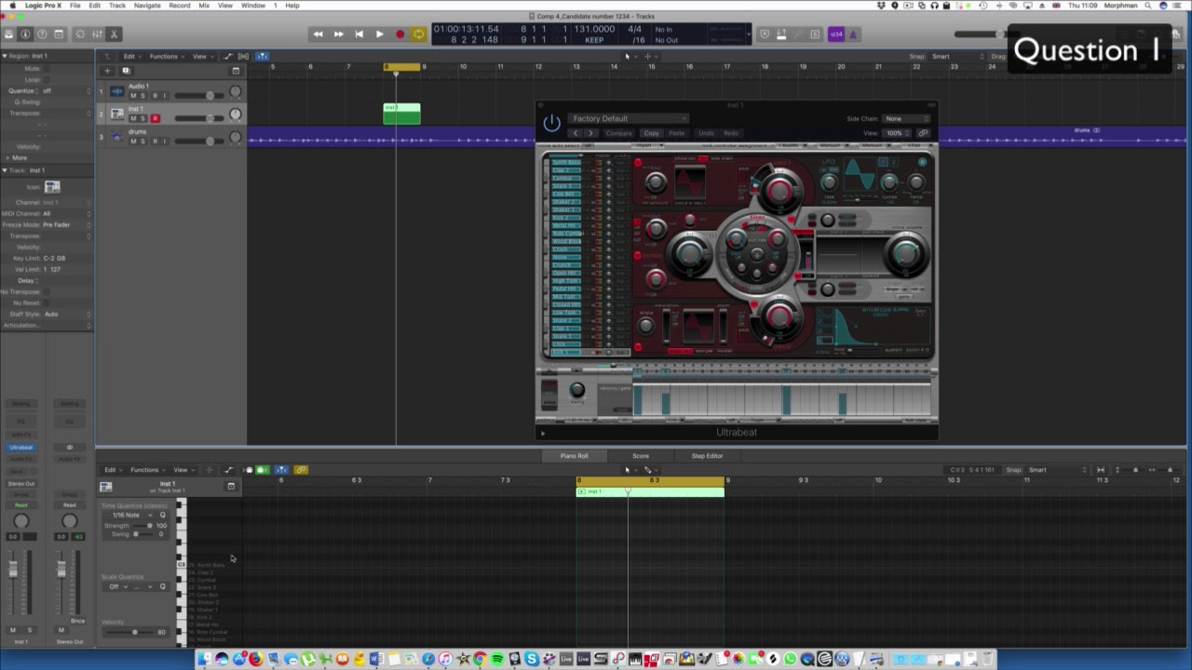Open the Tracks area Edit menu
Screen dimensions: 1192x670
coord(131,57)
